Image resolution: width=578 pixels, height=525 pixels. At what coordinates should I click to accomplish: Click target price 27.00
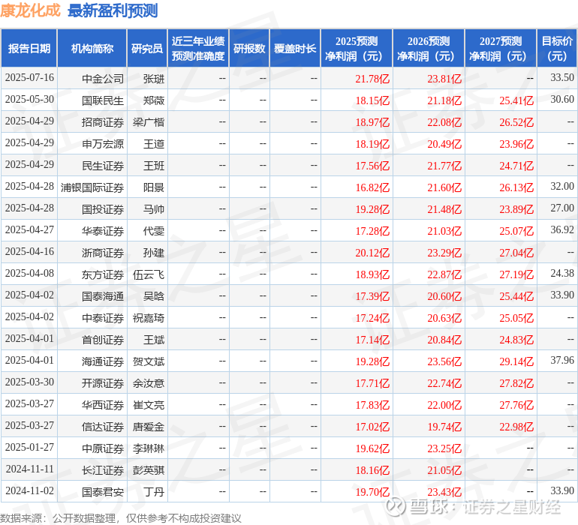[x=562, y=208]
